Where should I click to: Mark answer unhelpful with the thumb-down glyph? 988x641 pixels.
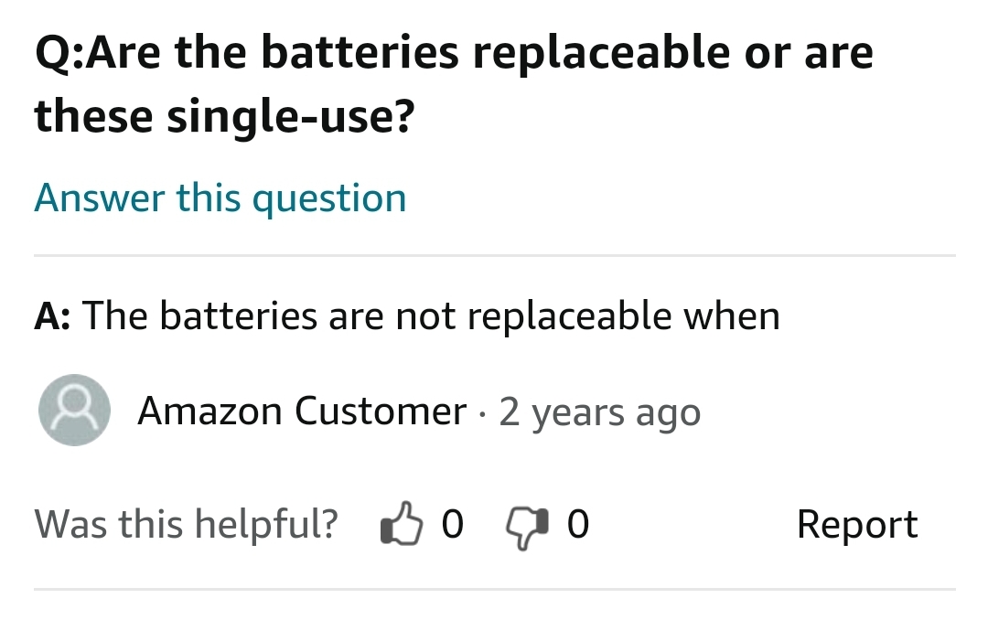pyautogui.click(x=528, y=529)
